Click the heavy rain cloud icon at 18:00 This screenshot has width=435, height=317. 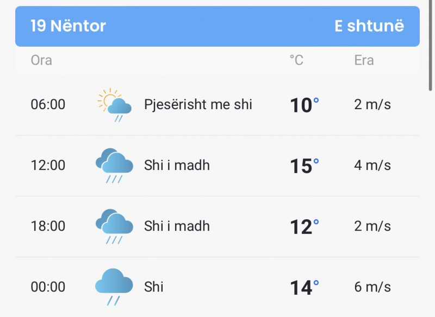coord(114,226)
